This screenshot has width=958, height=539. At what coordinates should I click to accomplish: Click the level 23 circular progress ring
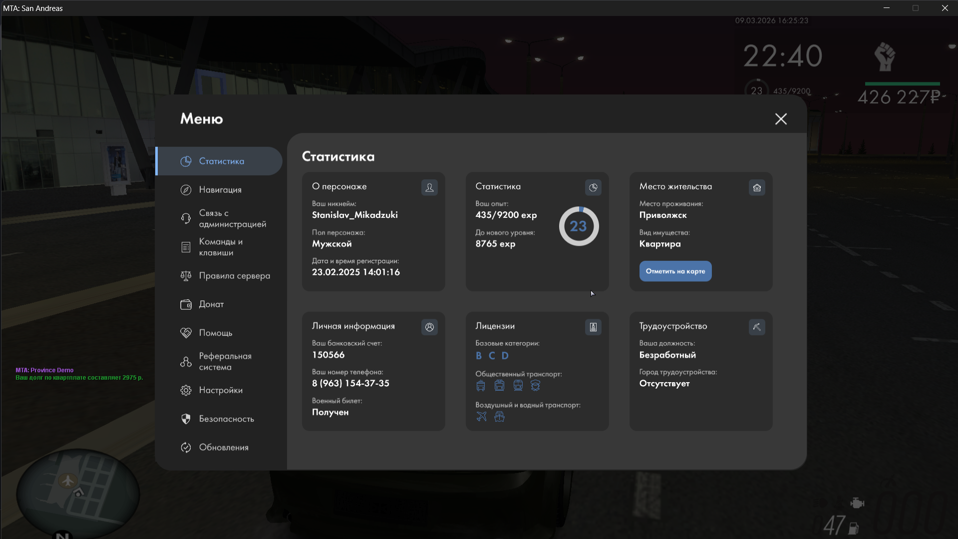[x=579, y=226]
